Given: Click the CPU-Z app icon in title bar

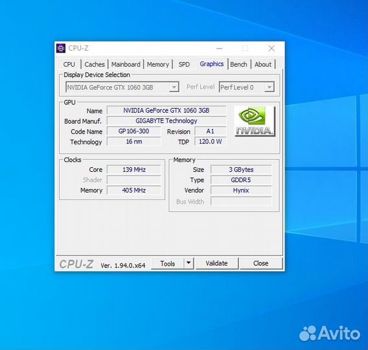Looking at the screenshot, I should pos(61,49).
